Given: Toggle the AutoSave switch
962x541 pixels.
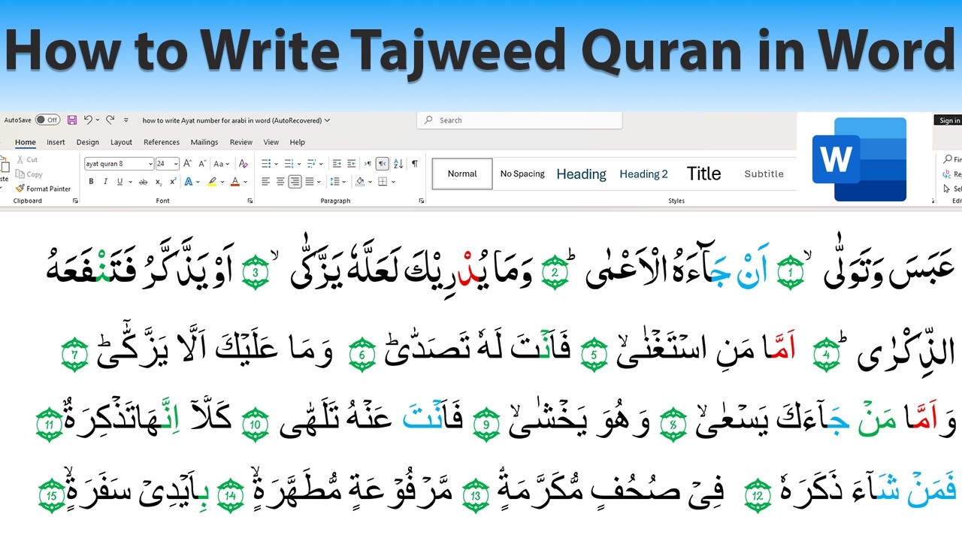Looking at the screenshot, I should pos(47,119).
